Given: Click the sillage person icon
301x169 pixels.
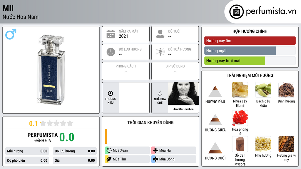Looking at the screenshot, I should 160,52.
